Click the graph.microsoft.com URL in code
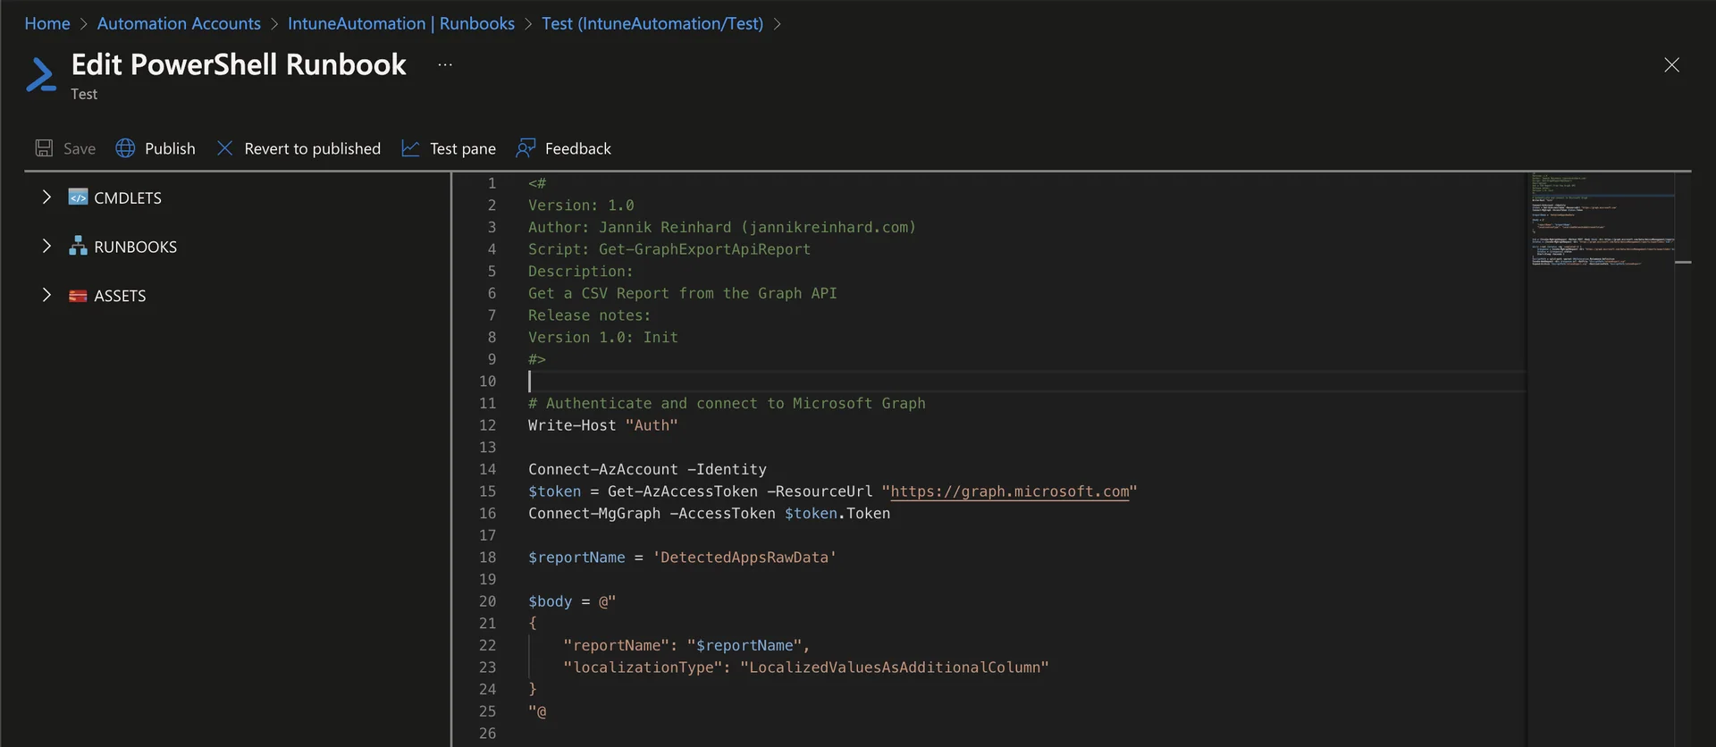This screenshot has height=747, width=1716. 1010,491
